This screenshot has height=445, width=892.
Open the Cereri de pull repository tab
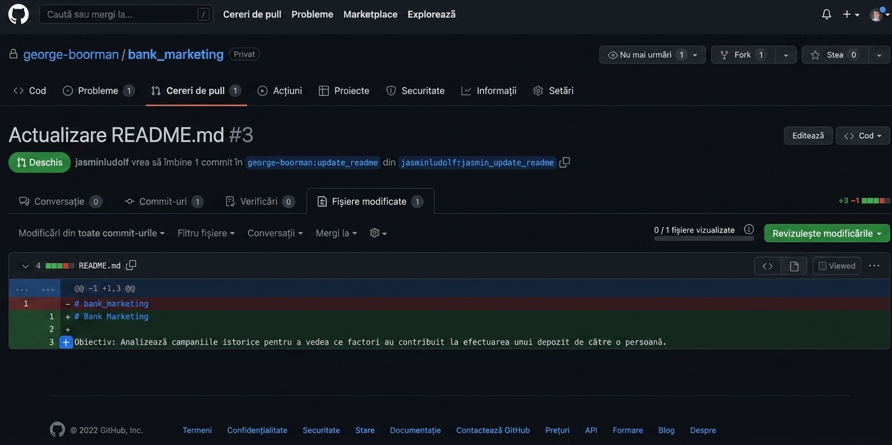coord(196,91)
